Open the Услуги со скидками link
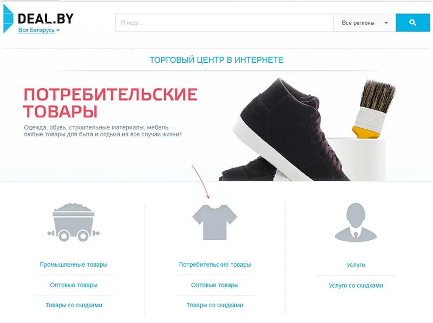 pos(356,286)
